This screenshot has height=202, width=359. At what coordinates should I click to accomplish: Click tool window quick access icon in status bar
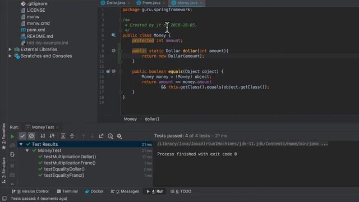coord(4,198)
